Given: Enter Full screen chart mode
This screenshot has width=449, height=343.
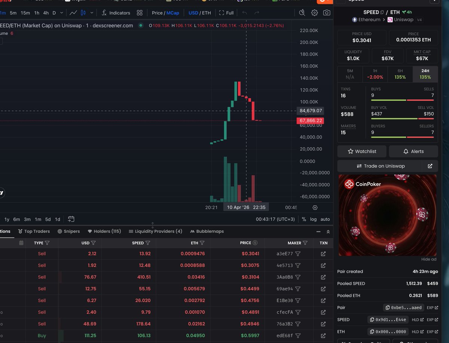Looking at the screenshot, I should pos(226,13).
